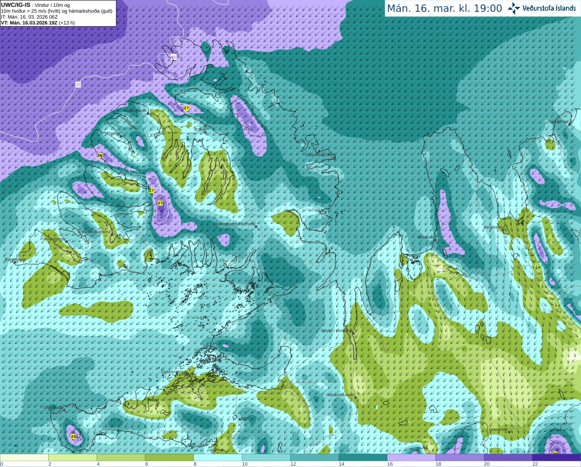The image size is (581, 467).
Task: Select the 10–12 m/s light teal legend swatch
Action: (266, 457)
